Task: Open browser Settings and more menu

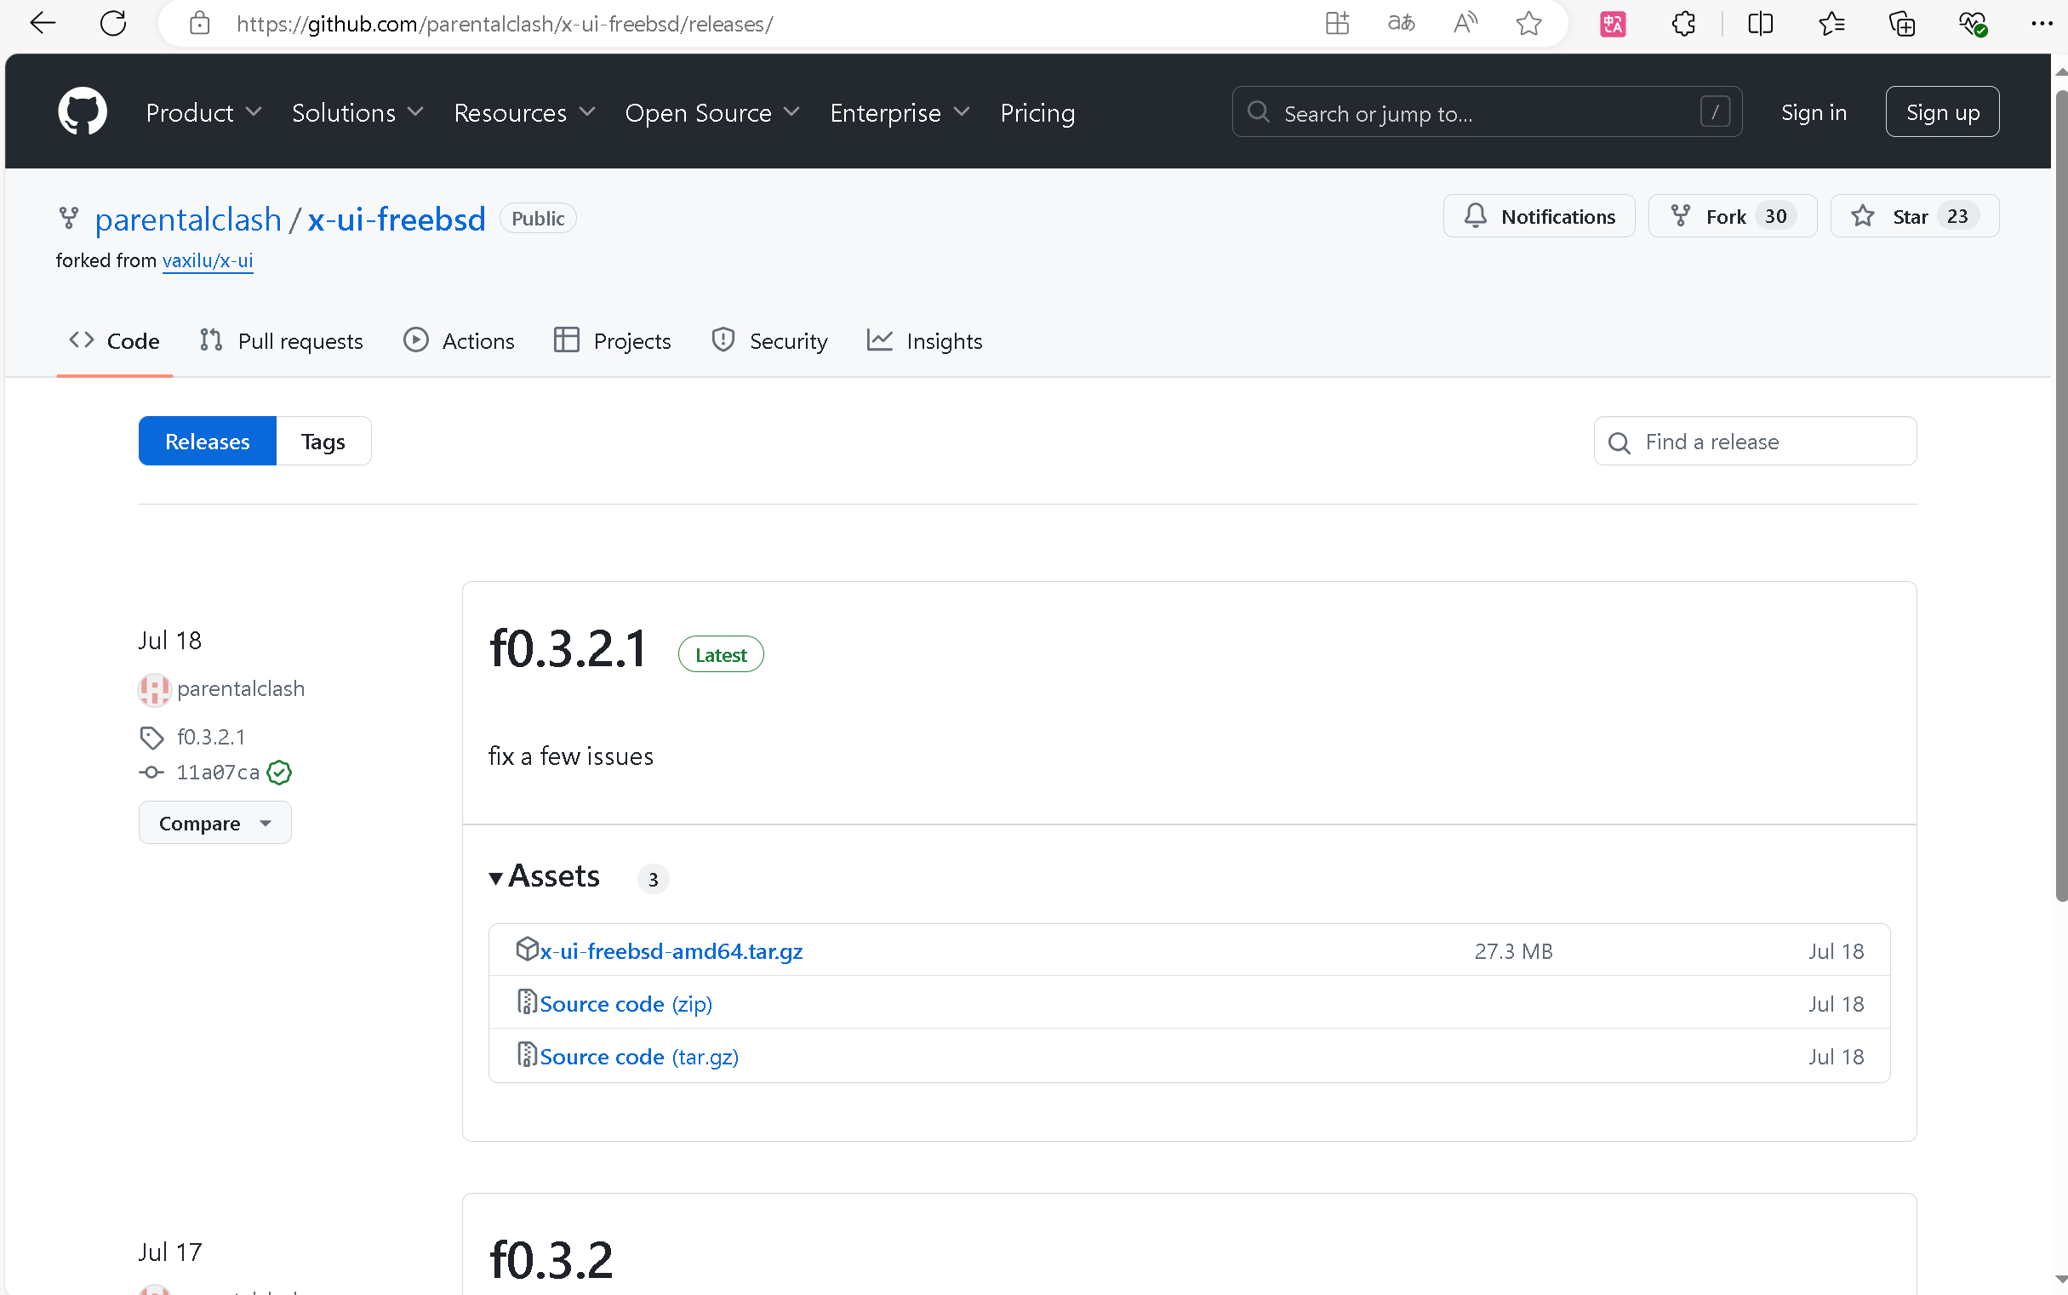Action: click(2042, 23)
